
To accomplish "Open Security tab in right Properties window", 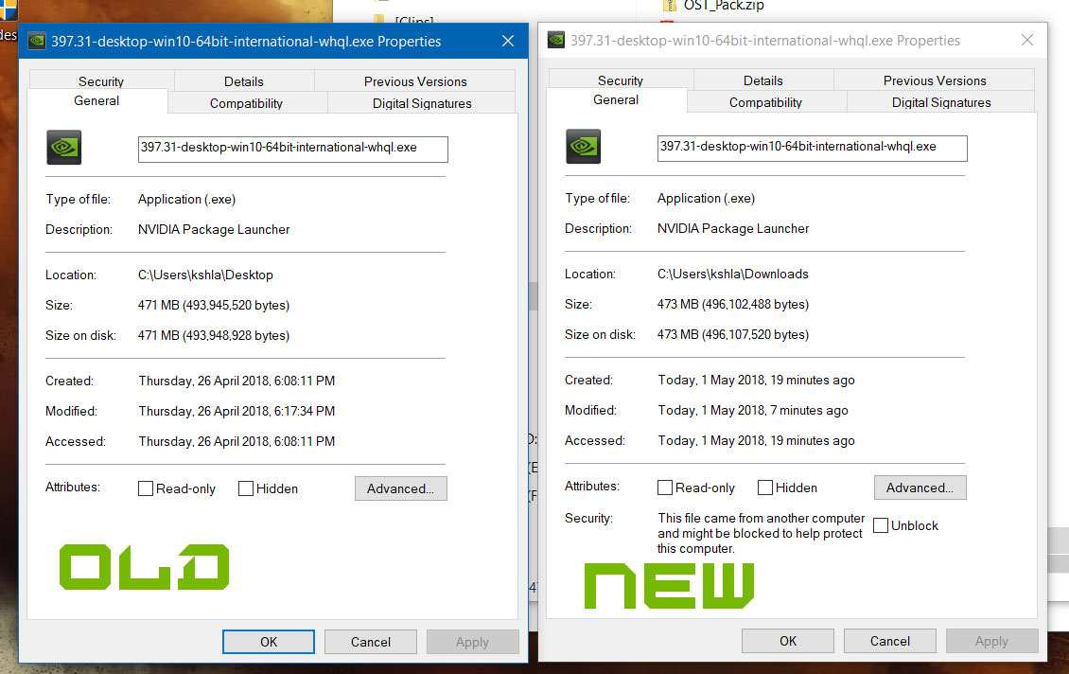I will [x=621, y=80].
